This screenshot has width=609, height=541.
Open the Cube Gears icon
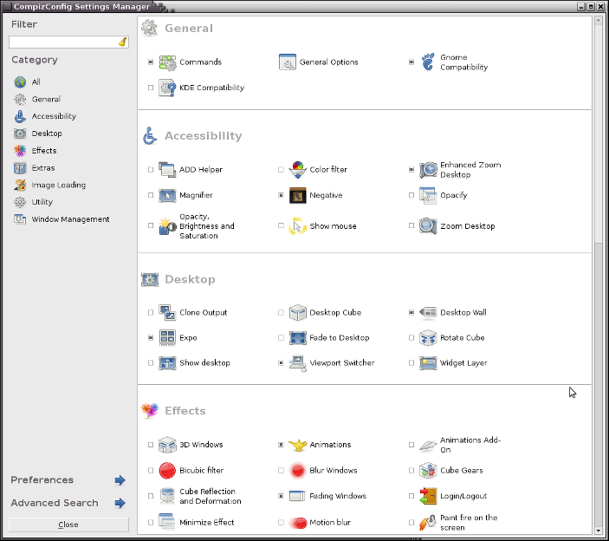click(428, 471)
